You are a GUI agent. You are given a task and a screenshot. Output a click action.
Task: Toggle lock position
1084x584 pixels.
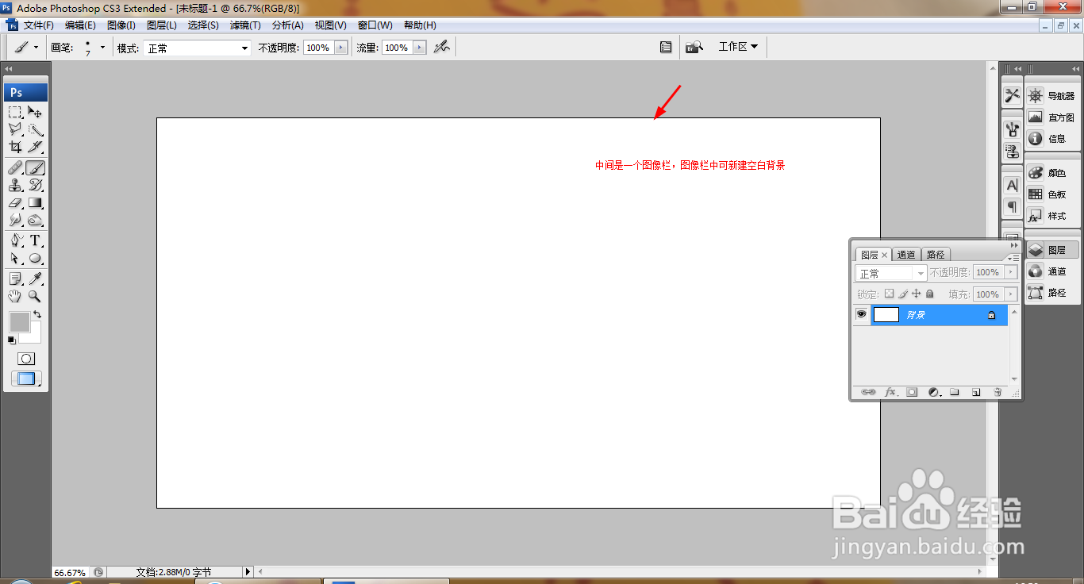pyautogui.click(x=916, y=294)
